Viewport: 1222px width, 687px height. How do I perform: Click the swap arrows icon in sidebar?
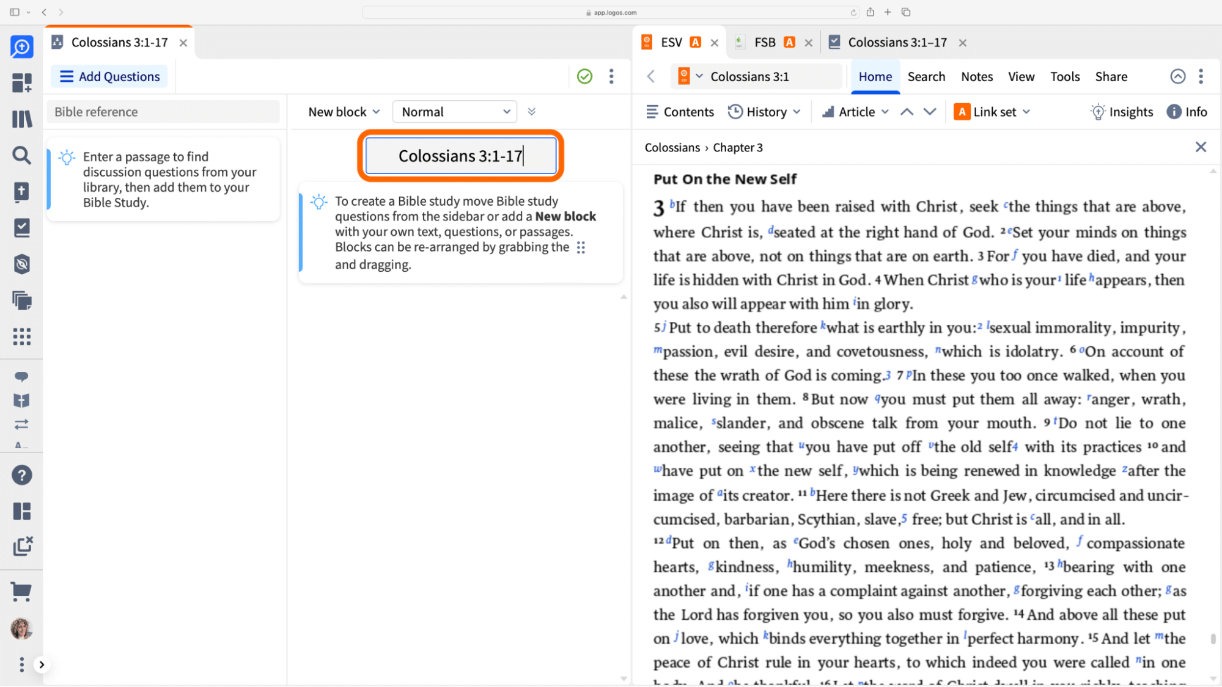(x=21, y=424)
